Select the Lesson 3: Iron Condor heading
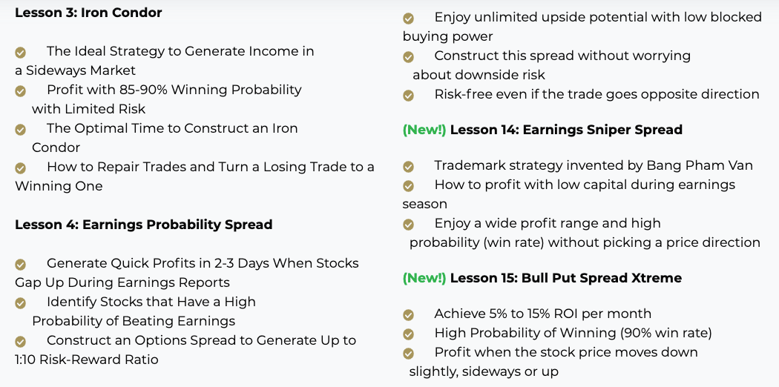 88,13
